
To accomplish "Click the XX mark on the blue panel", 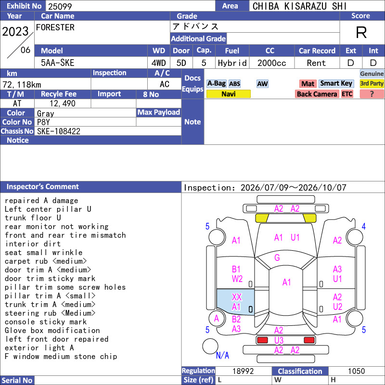I will click(237, 297).
